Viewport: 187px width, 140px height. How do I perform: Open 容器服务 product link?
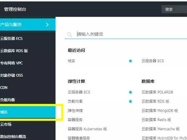pos(75,120)
